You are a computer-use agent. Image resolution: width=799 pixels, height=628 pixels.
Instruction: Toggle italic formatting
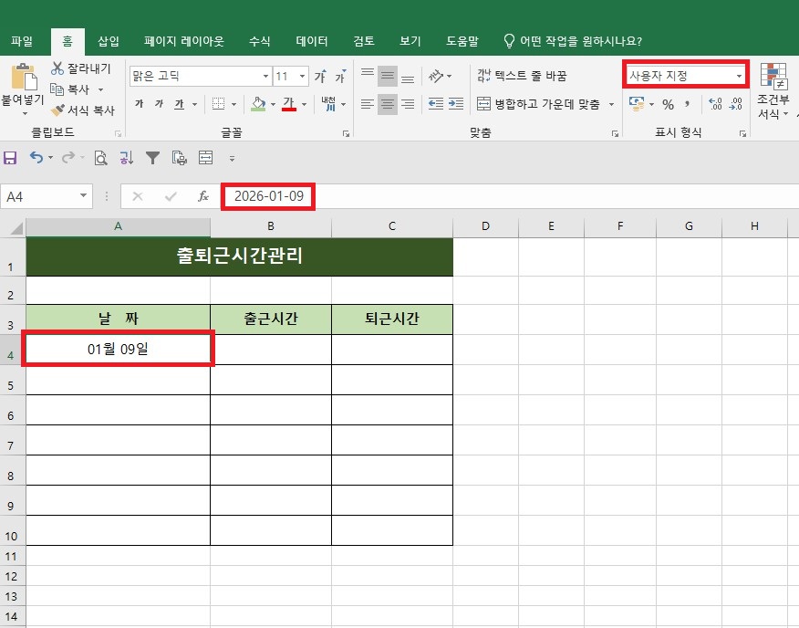click(x=159, y=104)
